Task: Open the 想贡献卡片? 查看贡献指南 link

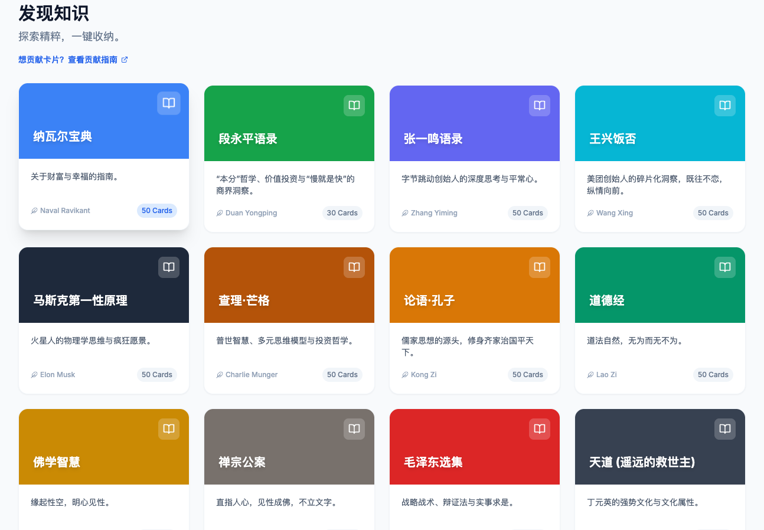Action: [73, 60]
